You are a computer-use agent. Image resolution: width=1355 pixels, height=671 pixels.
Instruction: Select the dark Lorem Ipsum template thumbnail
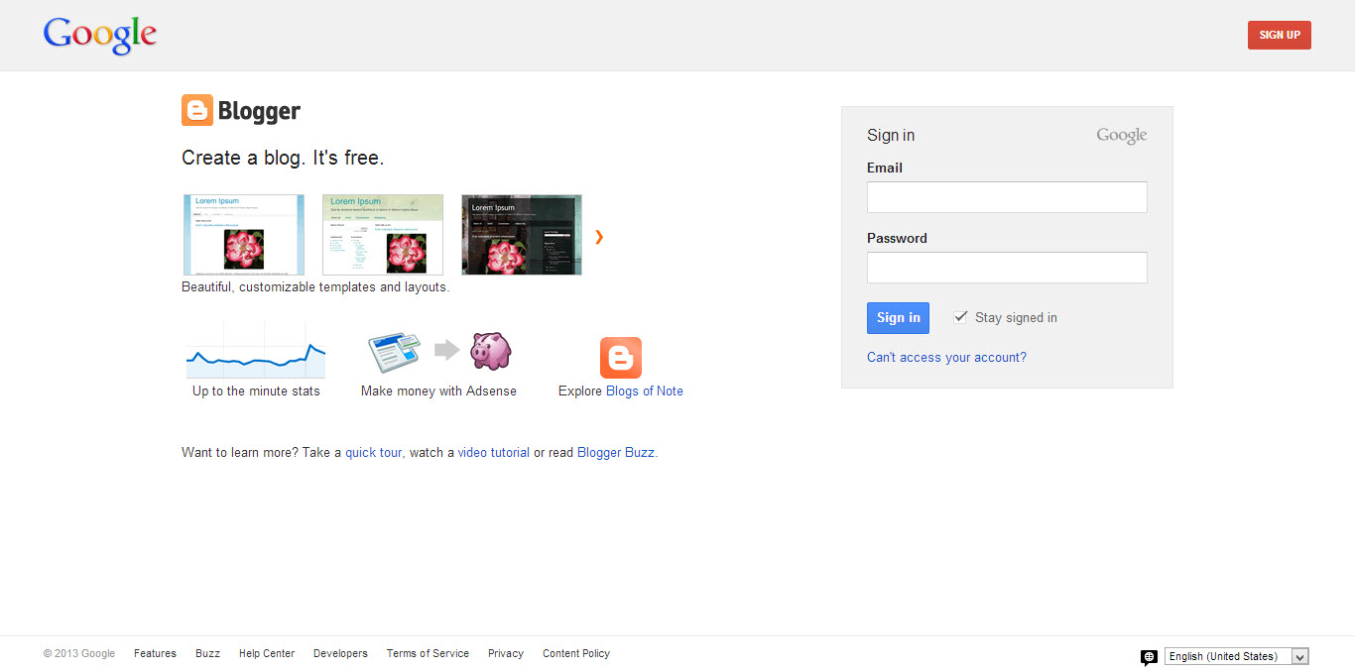click(x=522, y=235)
